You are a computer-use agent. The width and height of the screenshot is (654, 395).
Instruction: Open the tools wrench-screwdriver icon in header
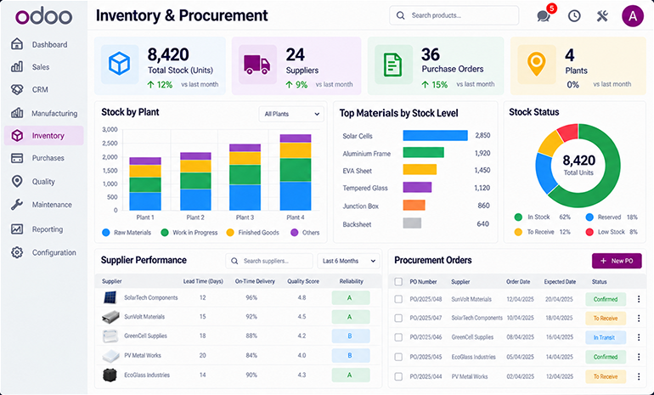point(602,16)
